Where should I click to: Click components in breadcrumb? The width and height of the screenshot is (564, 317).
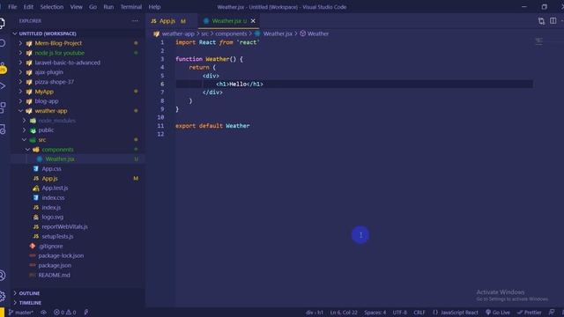(x=231, y=33)
